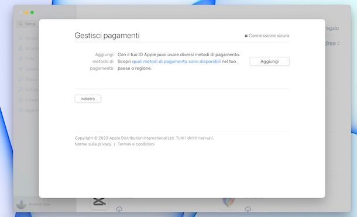Screen dimensions: 357x217
Task: Open the quali metodi di pagamento sono disponibili link
Action: pyautogui.click(x=176, y=61)
